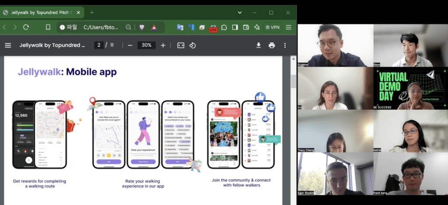Image resolution: width=448 pixels, height=205 pixels.
Task: Click caption 'Join the community & connect'
Action: coord(241,180)
